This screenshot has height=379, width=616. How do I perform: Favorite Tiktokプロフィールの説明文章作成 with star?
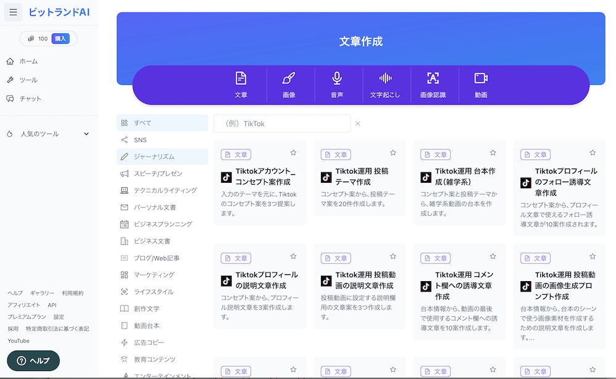point(293,256)
